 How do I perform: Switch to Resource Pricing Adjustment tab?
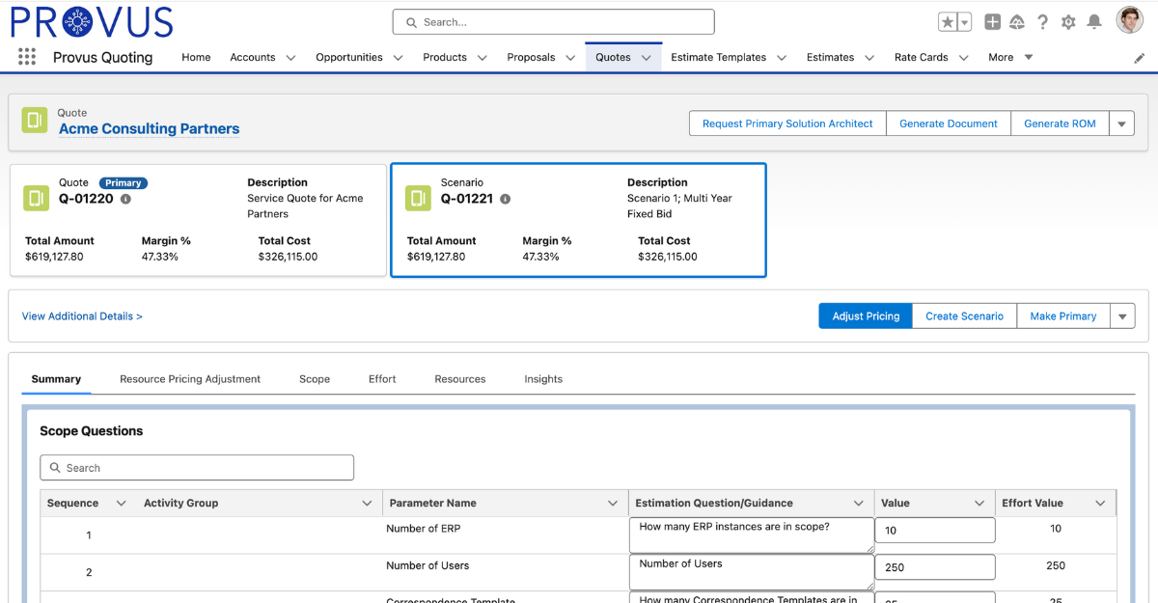point(190,379)
